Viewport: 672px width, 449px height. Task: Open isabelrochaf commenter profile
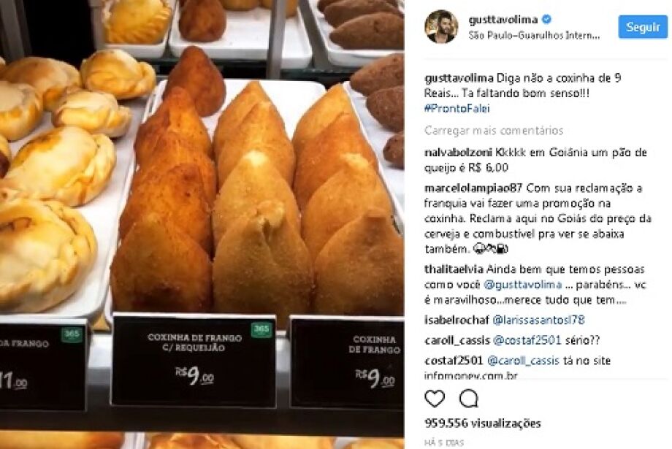click(457, 320)
